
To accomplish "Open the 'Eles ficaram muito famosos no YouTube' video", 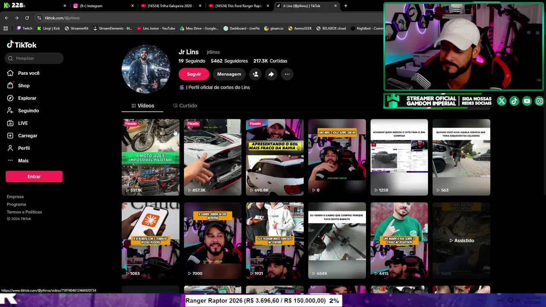I will (x=275, y=240).
